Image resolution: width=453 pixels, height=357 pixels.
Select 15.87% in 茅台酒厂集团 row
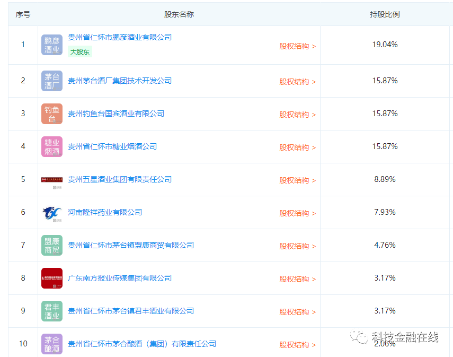pyautogui.click(x=385, y=81)
